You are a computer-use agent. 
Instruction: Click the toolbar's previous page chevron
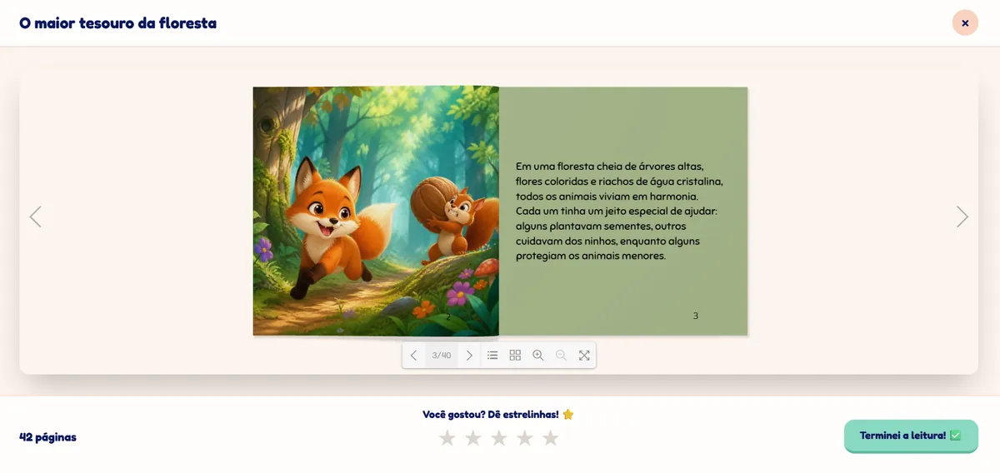413,356
